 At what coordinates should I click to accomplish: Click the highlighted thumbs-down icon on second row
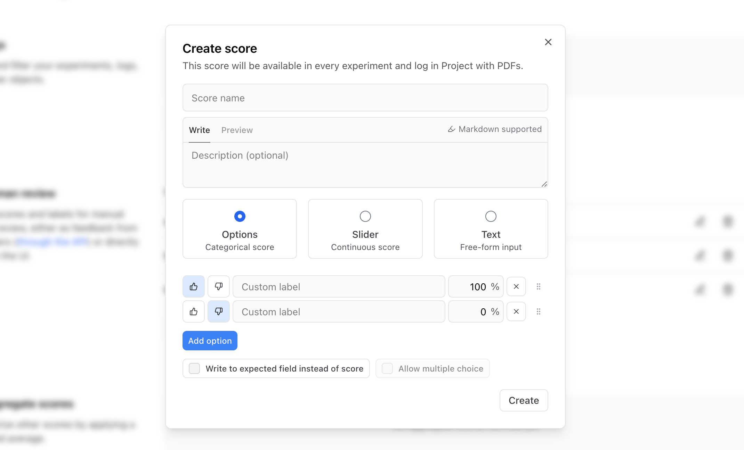(218, 311)
